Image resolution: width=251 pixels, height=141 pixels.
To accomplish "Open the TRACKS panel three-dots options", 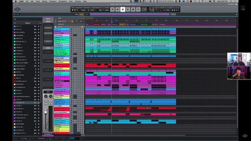I will (40, 23).
